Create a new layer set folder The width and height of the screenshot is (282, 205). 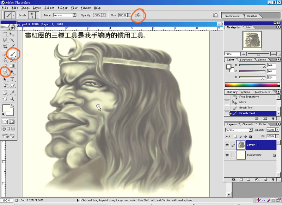pos(249,179)
